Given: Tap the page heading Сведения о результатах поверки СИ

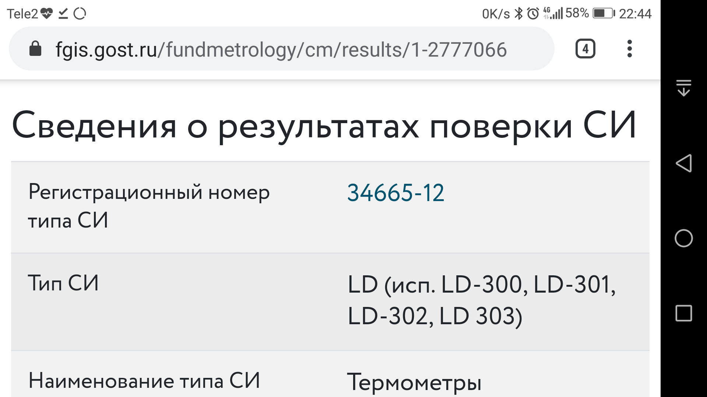Looking at the screenshot, I should pos(324,125).
